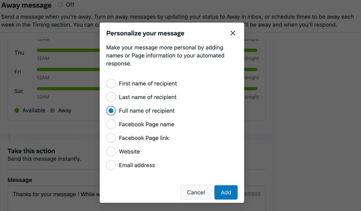This screenshot has height=211, width=361.
Task: Select Email address radio option
Action: coord(111,165)
